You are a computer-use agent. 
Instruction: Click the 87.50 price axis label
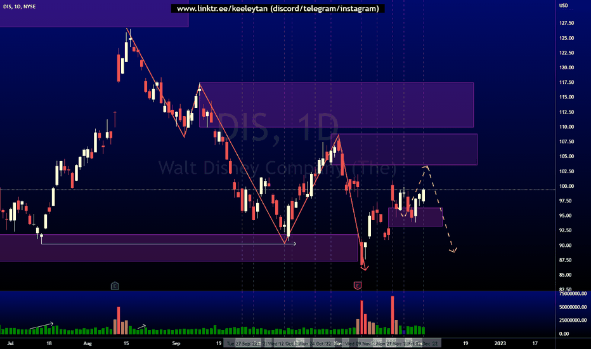pyautogui.click(x=566, y=260)
